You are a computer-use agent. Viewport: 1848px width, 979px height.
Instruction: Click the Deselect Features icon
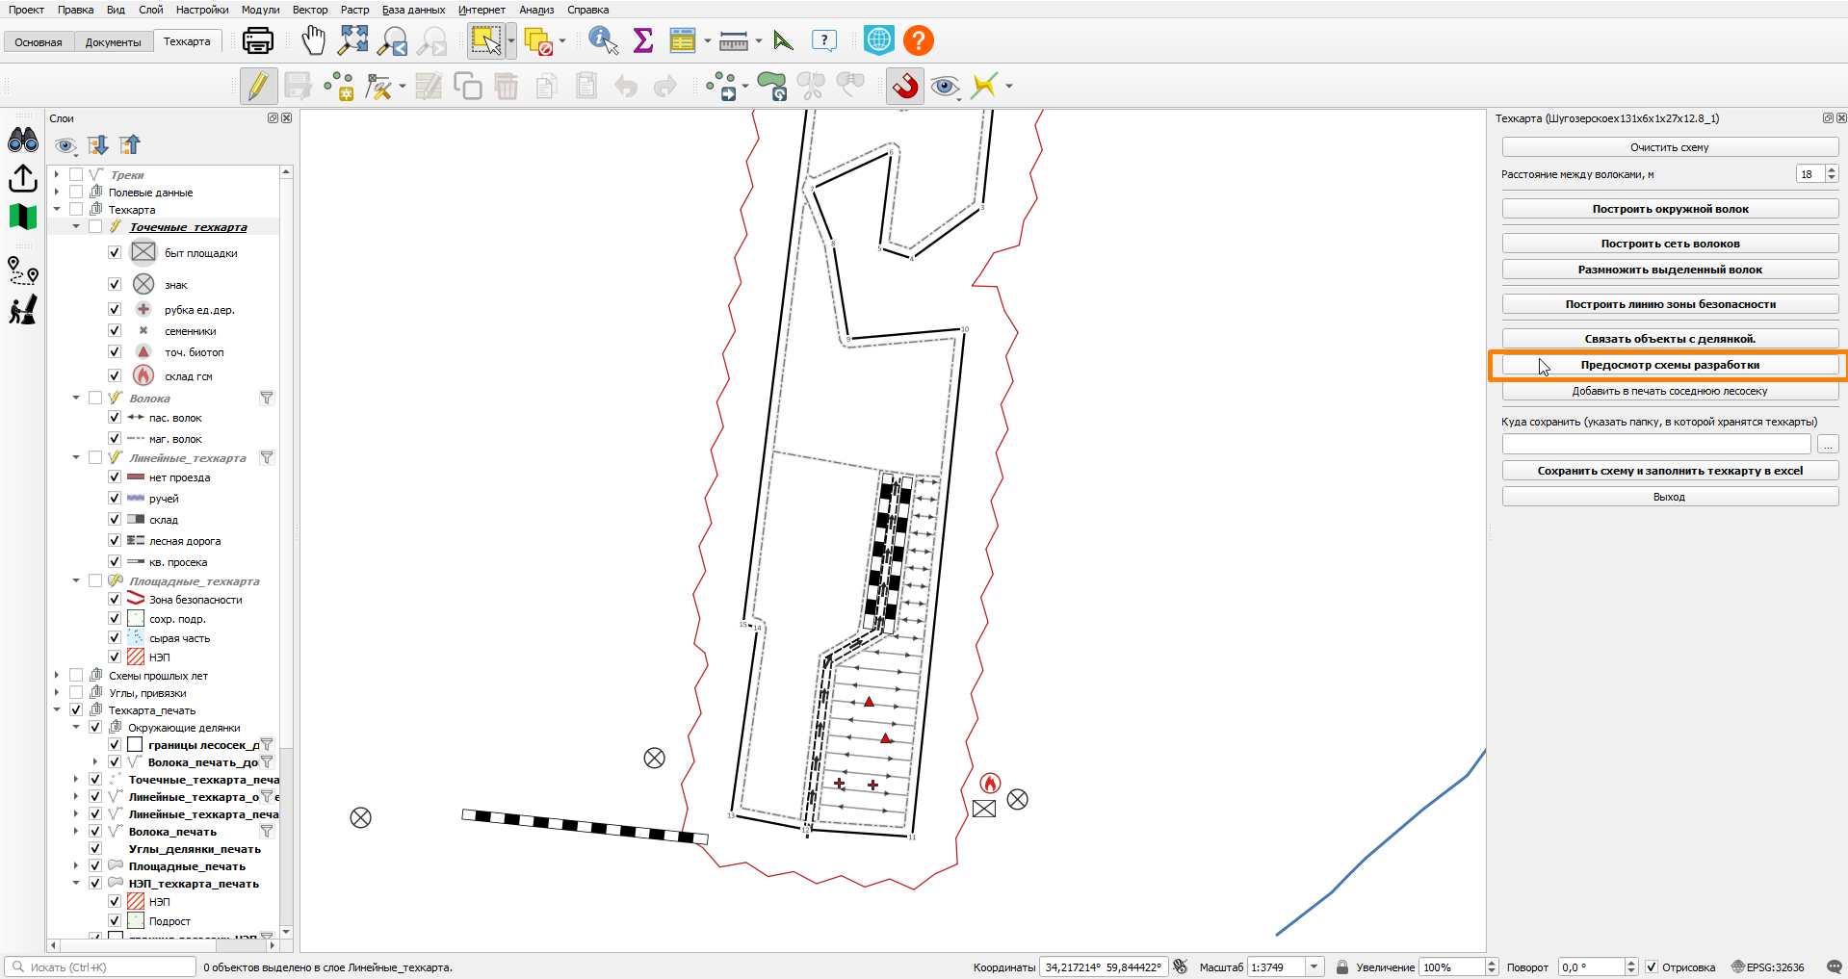pyautogui.click(x=538, y=41)
